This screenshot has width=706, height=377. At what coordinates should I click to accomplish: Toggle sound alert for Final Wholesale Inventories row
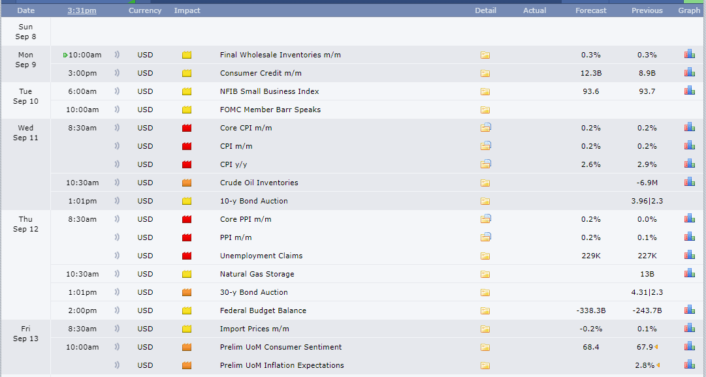click(x=117, y=54)
